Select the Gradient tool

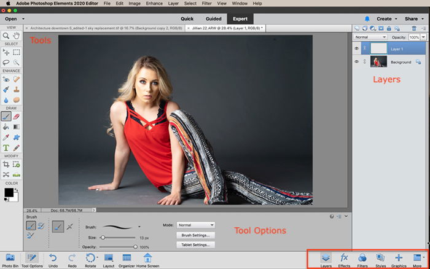click(x=17, y=127)
